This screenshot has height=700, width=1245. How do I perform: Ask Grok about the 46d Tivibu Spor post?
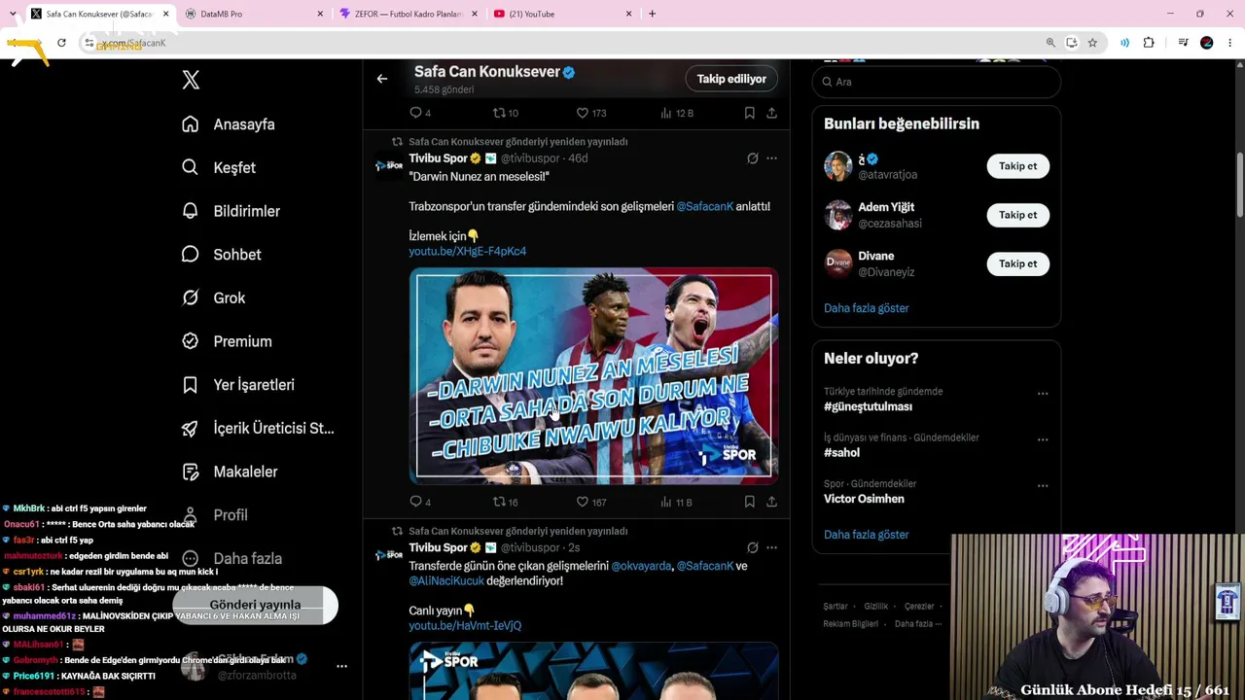click(752, 158)
